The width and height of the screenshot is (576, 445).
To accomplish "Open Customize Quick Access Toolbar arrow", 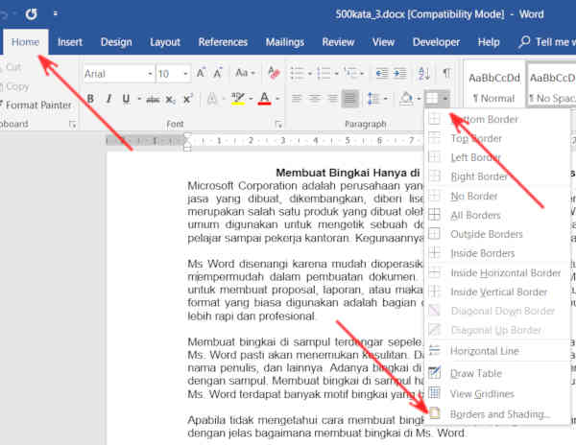I will click(x=55, y=13).
